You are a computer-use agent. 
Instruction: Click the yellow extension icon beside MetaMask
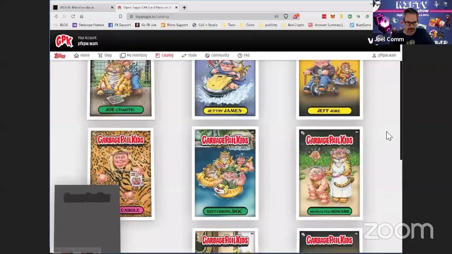[341, 16]
